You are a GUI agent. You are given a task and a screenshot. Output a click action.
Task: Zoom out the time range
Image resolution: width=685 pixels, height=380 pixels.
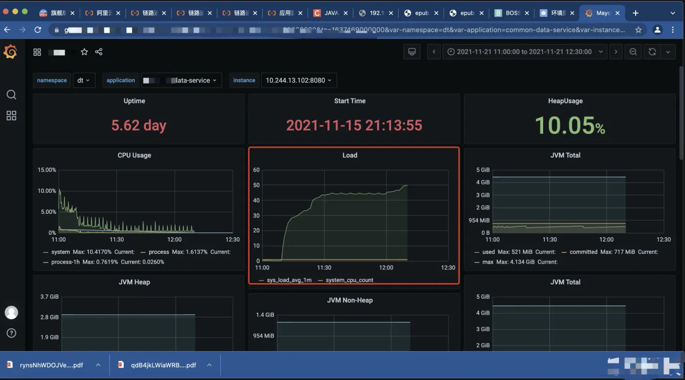pos(633,52)
